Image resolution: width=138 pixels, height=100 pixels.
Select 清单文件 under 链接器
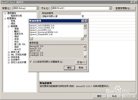click(19, 34)
